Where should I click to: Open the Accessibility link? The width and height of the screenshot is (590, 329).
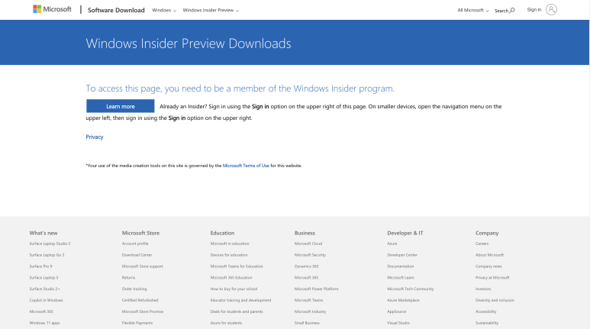tap(486, 311)
